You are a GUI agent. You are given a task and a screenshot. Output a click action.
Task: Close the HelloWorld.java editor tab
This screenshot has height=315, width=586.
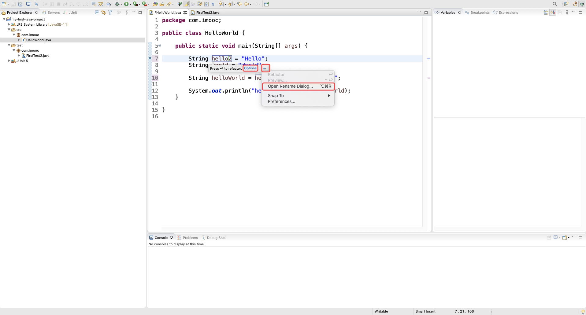[185, 13]
